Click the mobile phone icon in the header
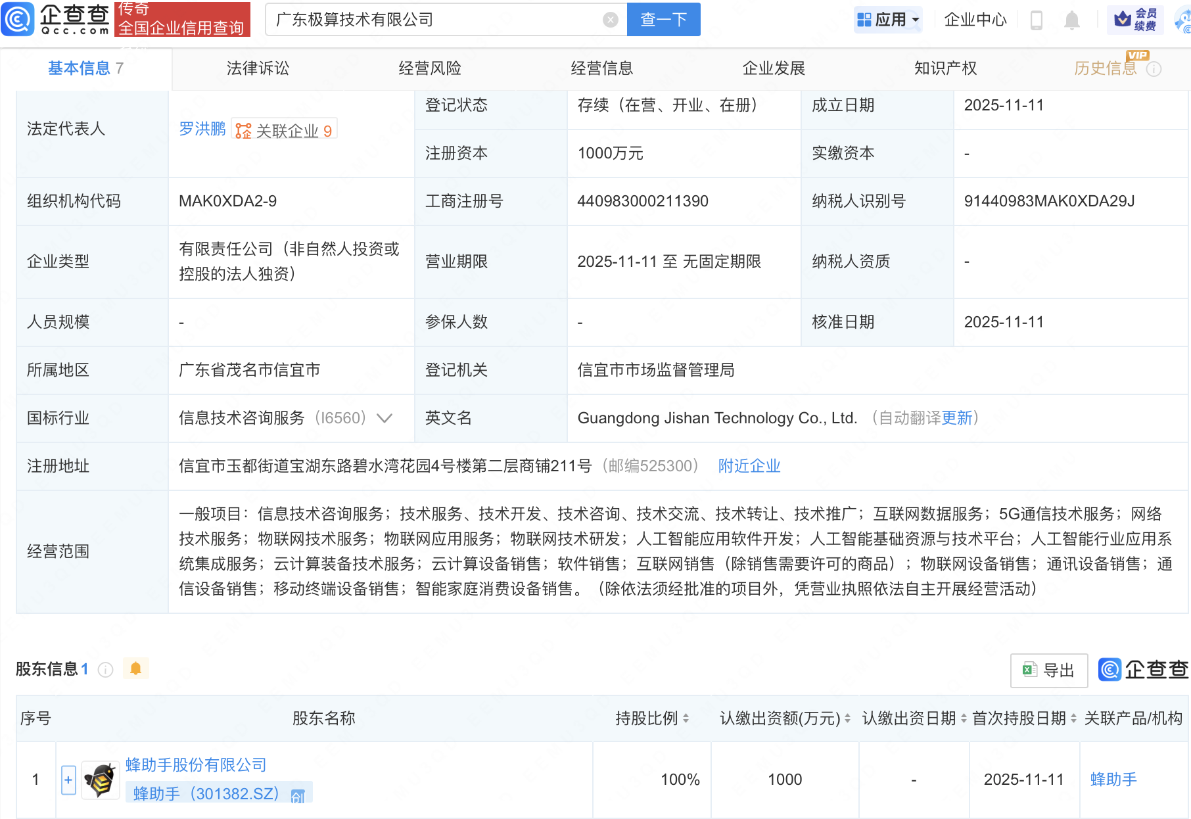Image resolution: width=1191 pixels, height=819 pixels. coord(1038,19)
